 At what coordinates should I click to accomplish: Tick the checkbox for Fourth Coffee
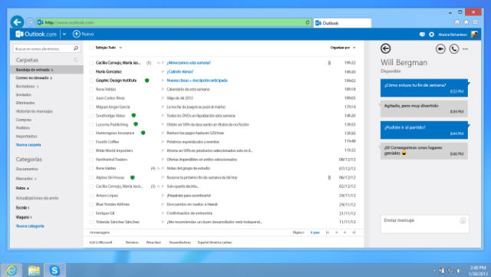tap(91, 142)
